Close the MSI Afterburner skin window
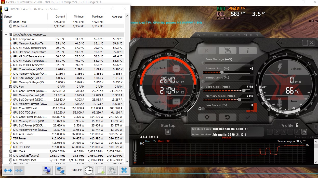The image size is (318, 178). (312, 43)
